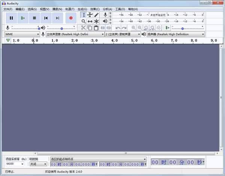Viewport: 225px width, 176px height.
Task: Click the Zoom In icon
Action: coord(133,28)
